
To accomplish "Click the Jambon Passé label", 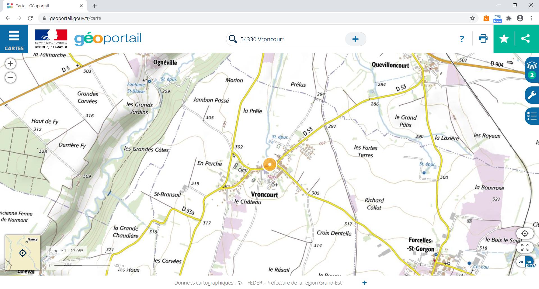I will tap(211, 100).
